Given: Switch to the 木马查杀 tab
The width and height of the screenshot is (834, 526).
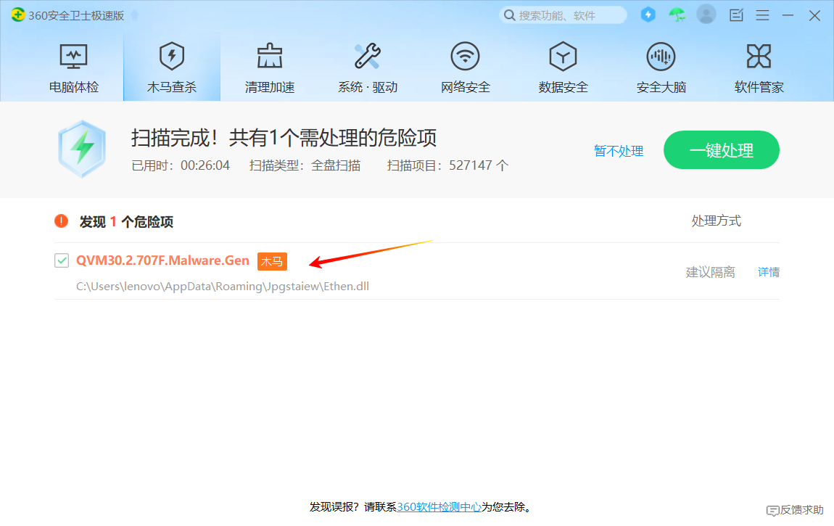Looking at the screenshot, I should (x=172, y=68).
